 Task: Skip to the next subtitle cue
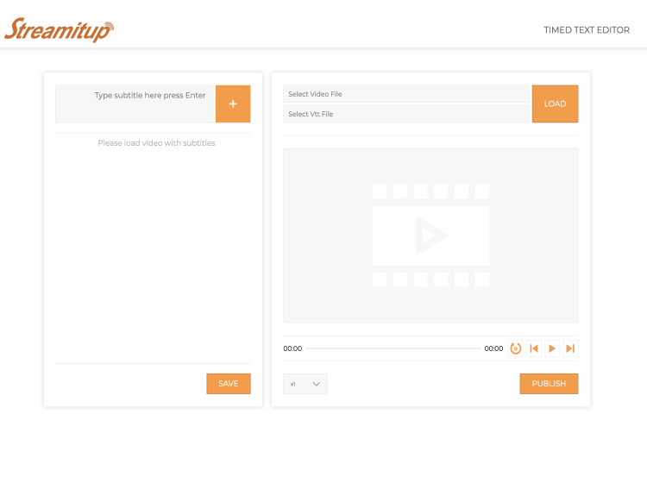(570, 348)
